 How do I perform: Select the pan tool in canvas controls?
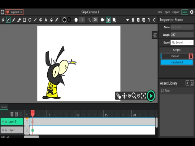click(124, 96)
